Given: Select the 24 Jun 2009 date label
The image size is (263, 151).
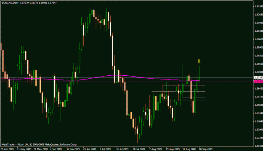Looking at the screenshot, I should click(90, 149).
